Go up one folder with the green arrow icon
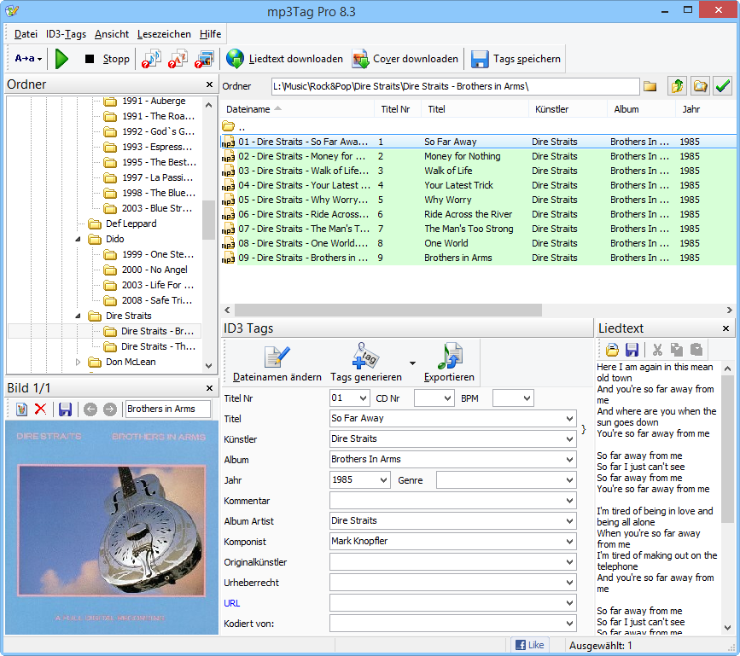Screen dimensions: 740x656 point(677,86)
